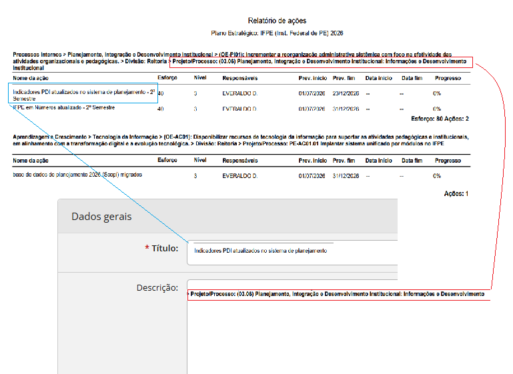
Task: Click the 'Descrição:' field label
Action: point(157,288)
